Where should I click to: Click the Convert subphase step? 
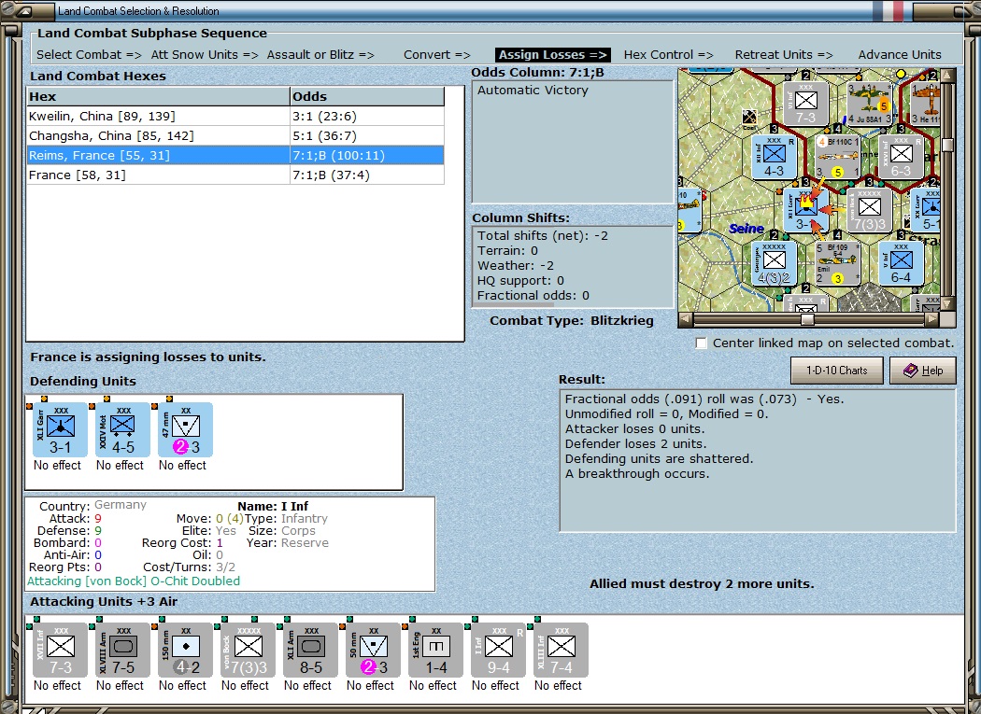[x=436, y=54]
